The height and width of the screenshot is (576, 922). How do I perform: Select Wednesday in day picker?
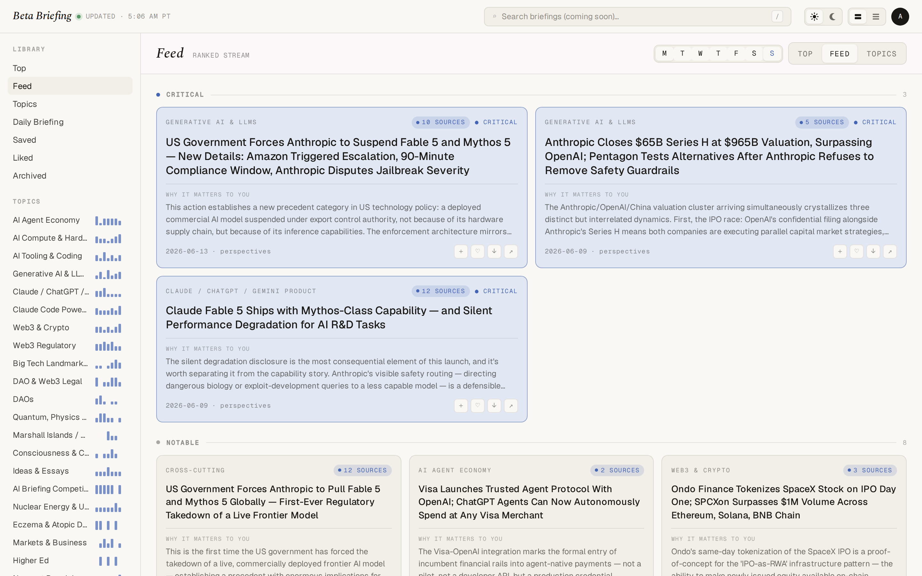700,53
